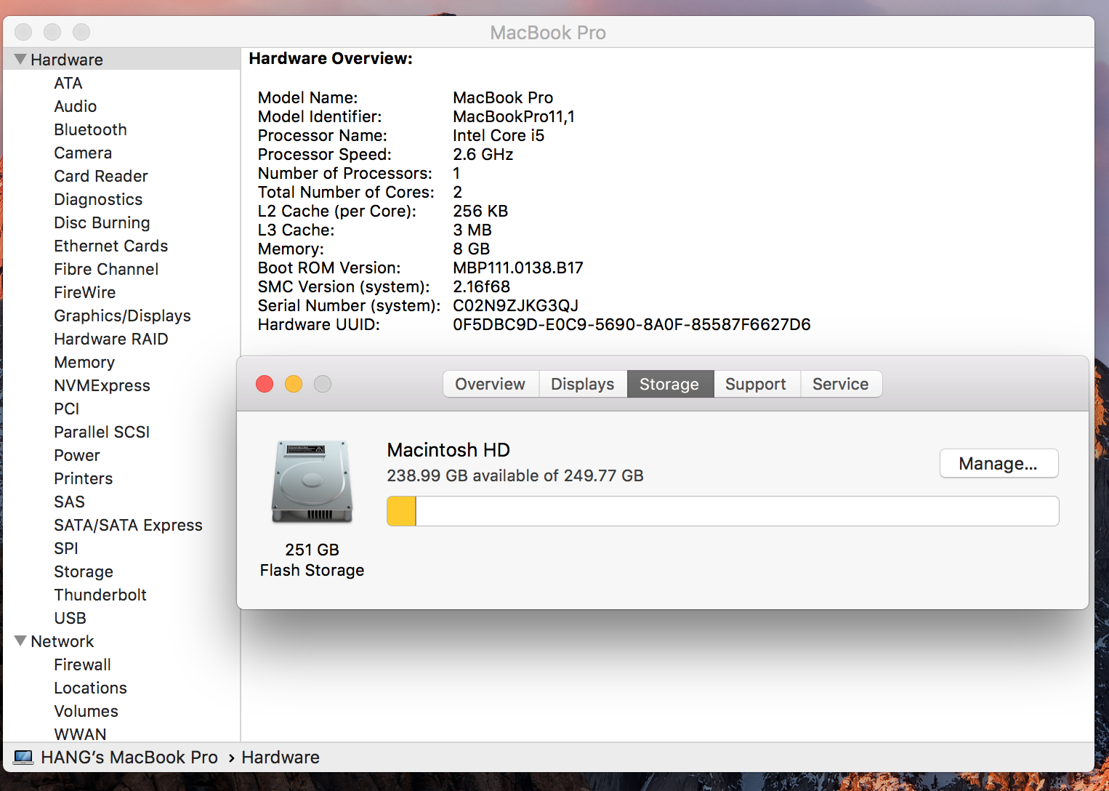
Task: Select ATA in the sidebar
Action: click(68, 83)
